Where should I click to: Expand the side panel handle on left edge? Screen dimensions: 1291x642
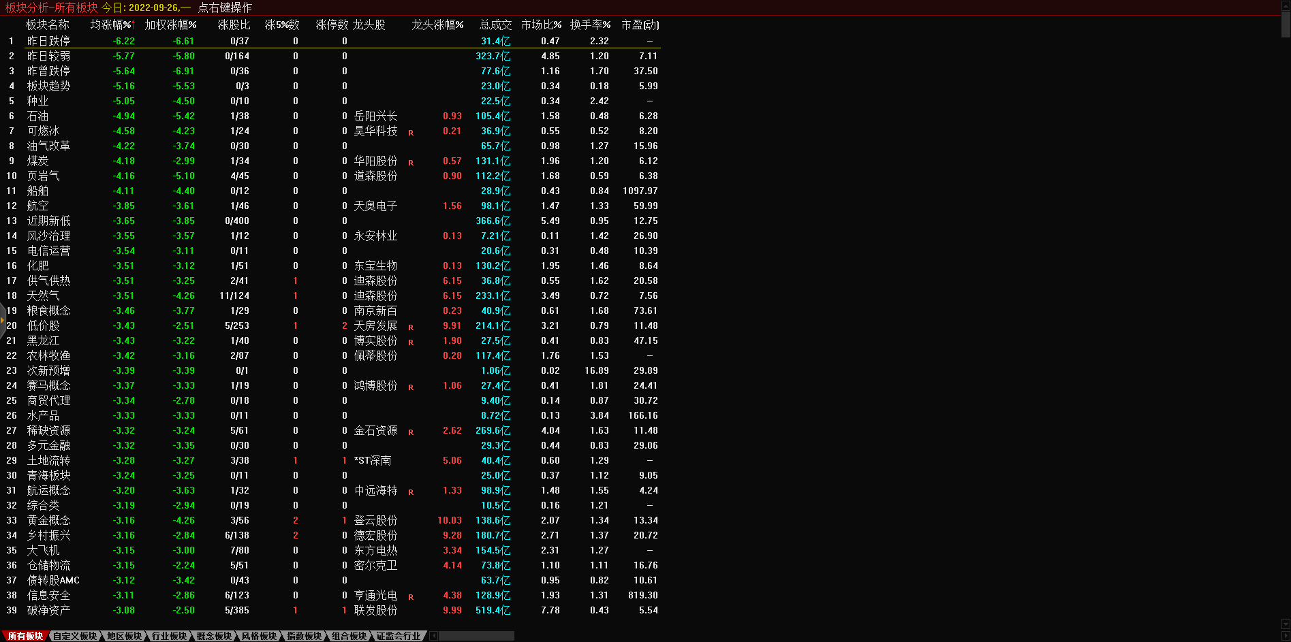tap(3, 320)
